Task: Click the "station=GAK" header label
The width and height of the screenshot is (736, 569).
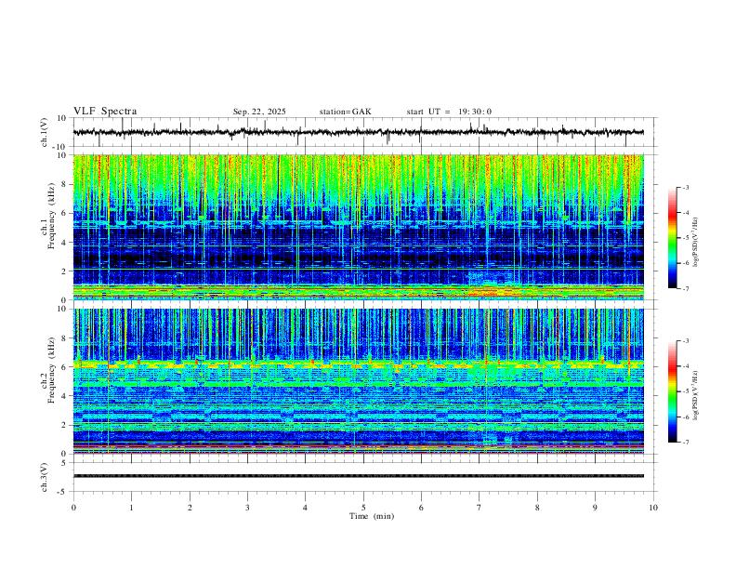Action: 345,112
